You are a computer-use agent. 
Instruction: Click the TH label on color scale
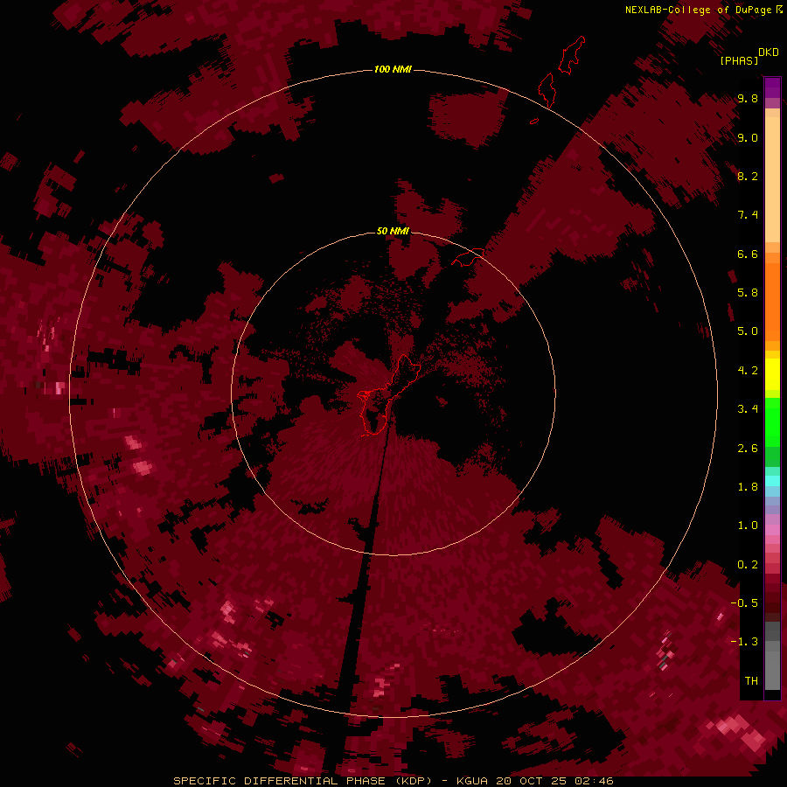click(x=751, y=681)
